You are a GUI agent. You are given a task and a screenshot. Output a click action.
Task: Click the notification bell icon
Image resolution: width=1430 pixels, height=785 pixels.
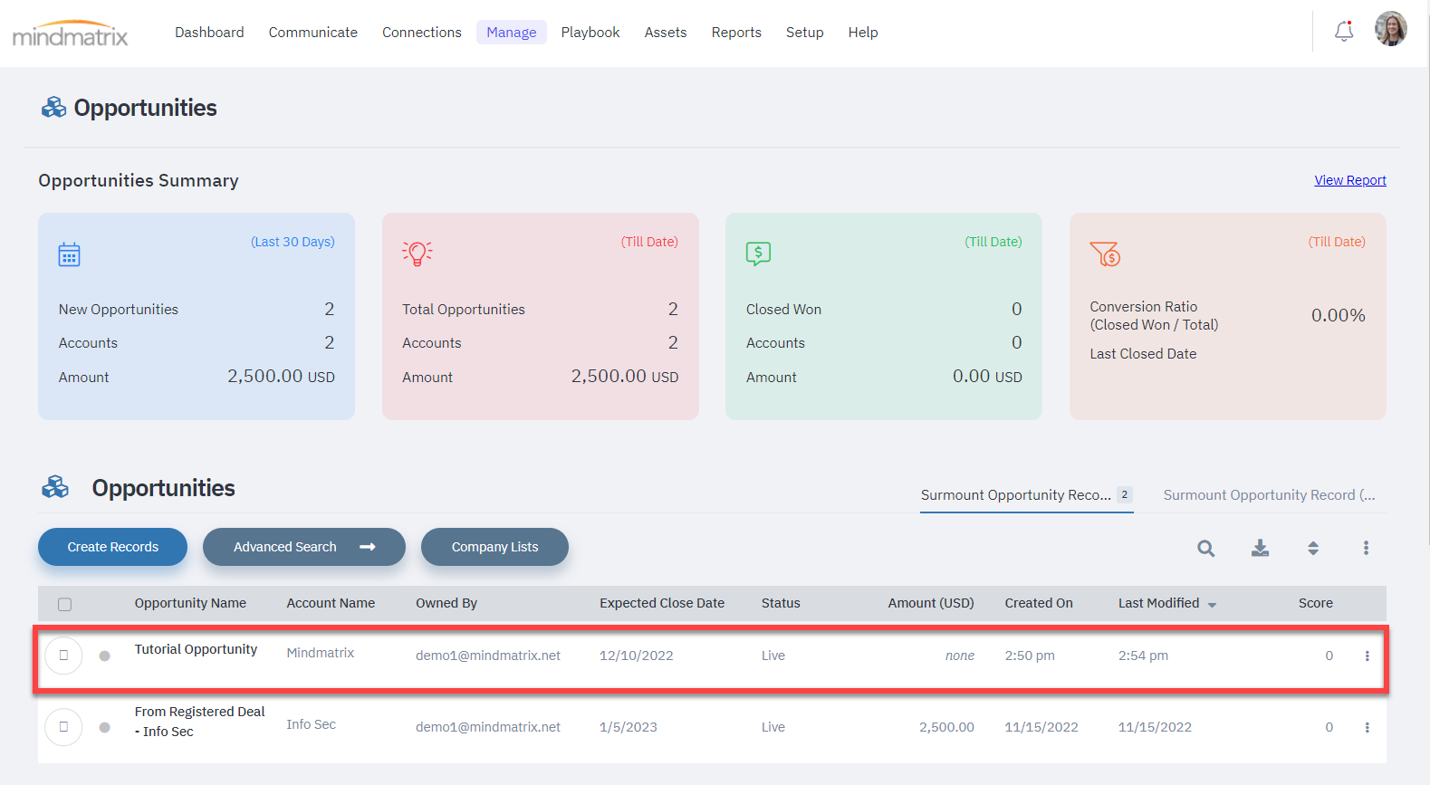coord(1344,32)
